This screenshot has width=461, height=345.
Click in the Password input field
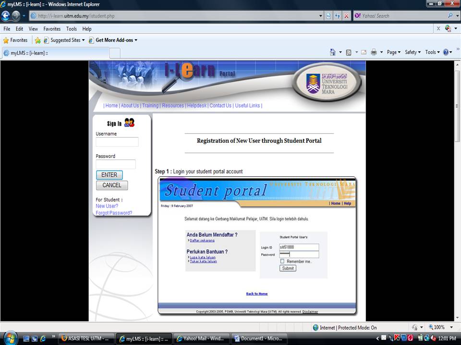coord(116,164)
